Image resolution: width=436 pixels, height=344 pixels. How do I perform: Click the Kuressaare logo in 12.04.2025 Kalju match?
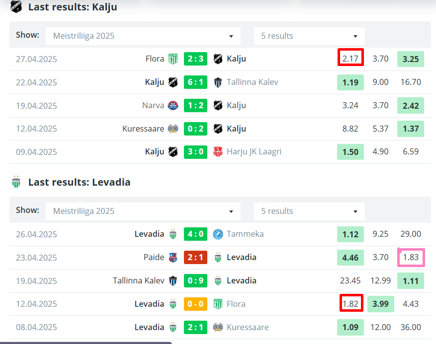point(173,129)
